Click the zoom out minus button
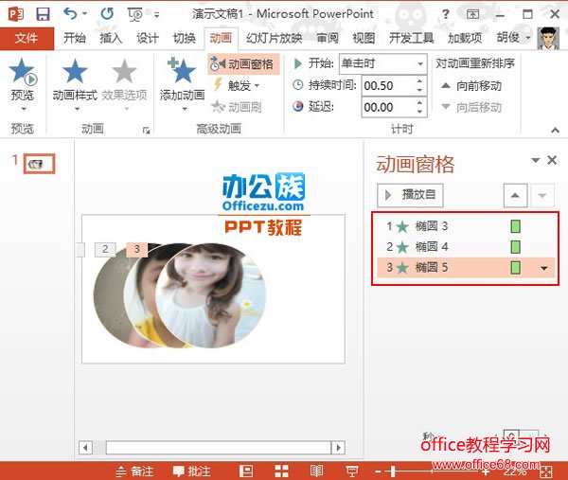Viewport: 568px width, 480px height. point(378,471)
